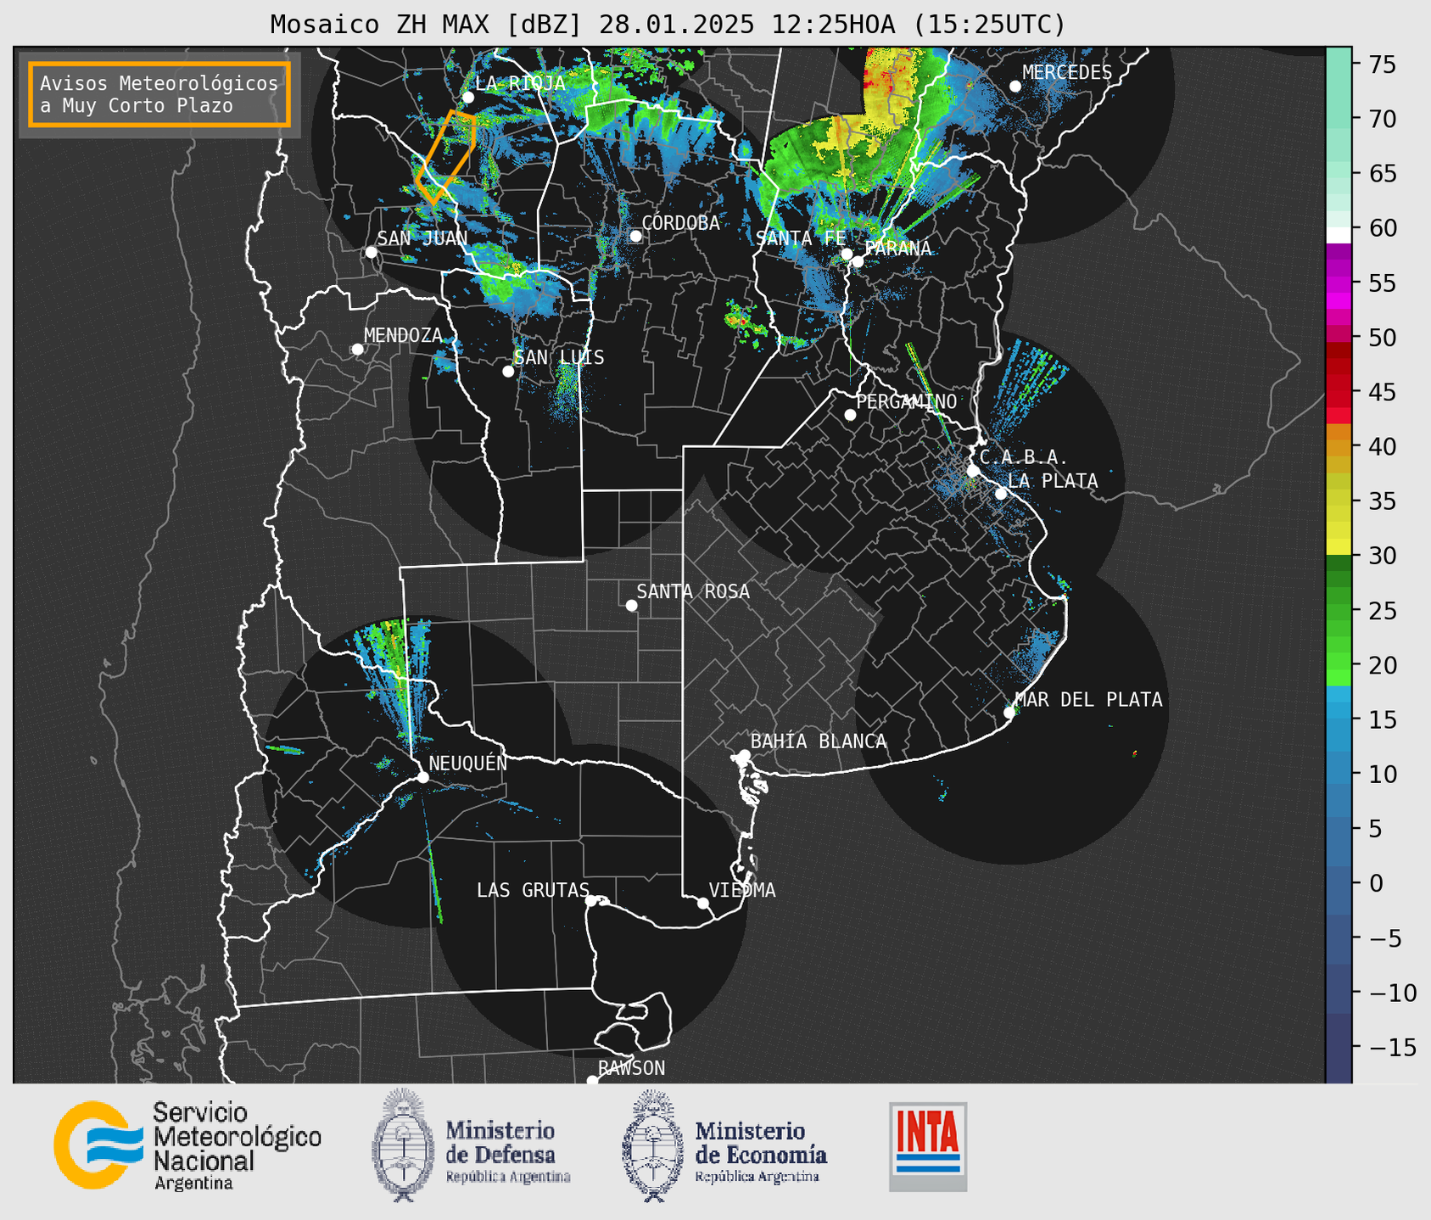The image size is (1431, 1220).
Task: Click the 60 tick label on the colorbar
Action: click(x=1383, y=228)
